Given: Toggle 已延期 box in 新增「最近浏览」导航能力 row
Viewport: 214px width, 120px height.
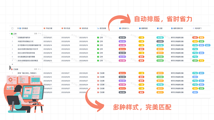Looking at the screenshot, I should tap(98, 73).
